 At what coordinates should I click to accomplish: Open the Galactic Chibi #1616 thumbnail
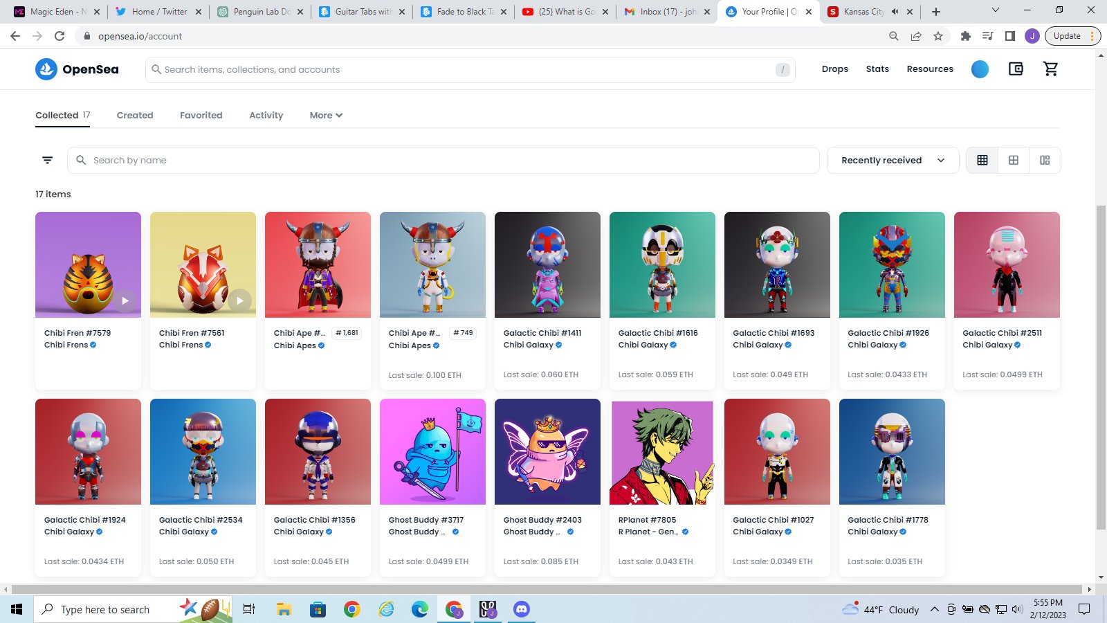[662, 264]
